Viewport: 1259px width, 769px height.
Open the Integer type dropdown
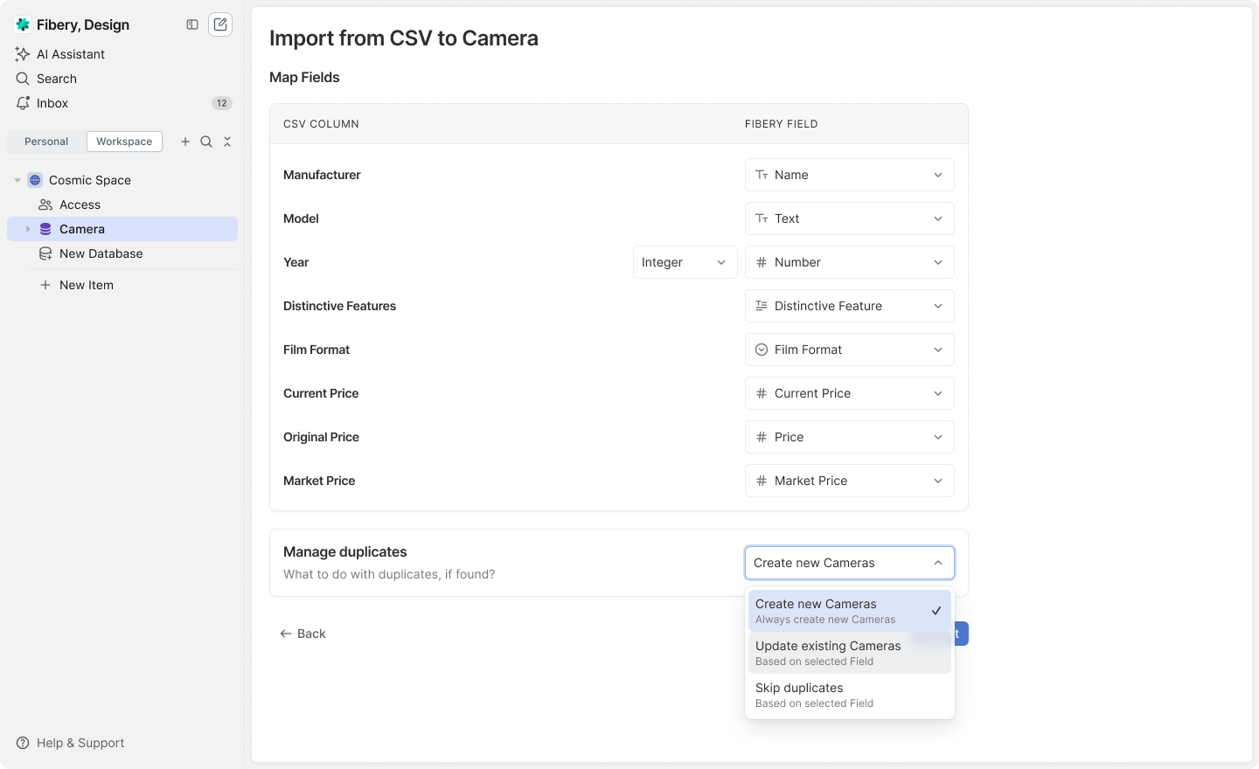685,262
